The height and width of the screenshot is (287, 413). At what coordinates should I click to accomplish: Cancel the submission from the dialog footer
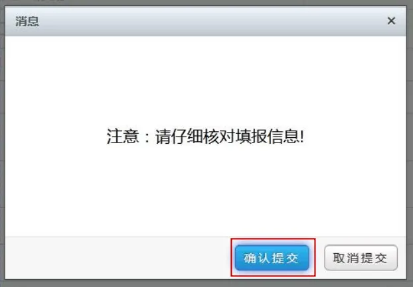tap(361, 258)
